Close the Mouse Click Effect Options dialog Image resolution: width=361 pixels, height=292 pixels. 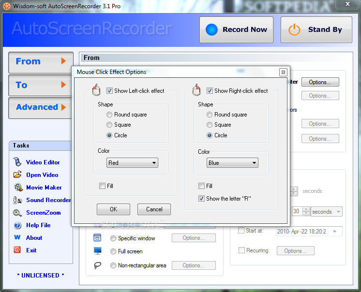coord(283,72)
